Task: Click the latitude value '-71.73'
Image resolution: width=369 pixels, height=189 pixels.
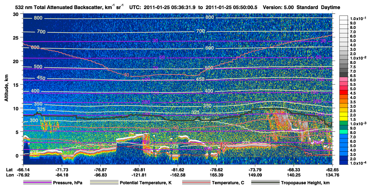Action: 62,170
